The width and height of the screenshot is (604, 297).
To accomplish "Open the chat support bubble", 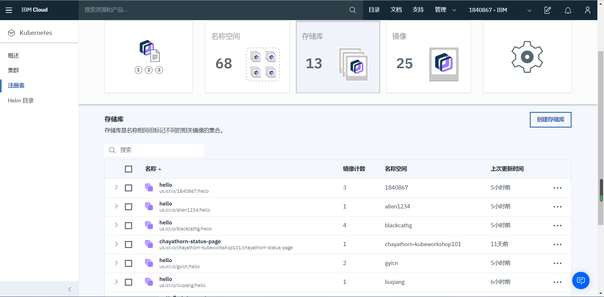I will [x=581, y=280].
